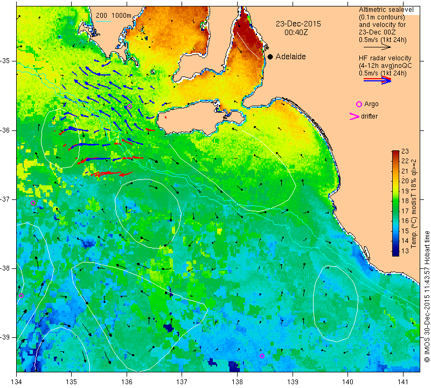Click the latitude axis label -38
The width and height of the screenshot is (431, 388).
5,268
